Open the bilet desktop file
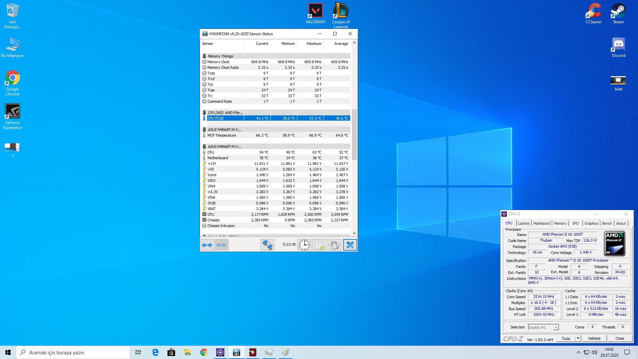The width and height of the screenshot is (638, 359). coord(618,83)
